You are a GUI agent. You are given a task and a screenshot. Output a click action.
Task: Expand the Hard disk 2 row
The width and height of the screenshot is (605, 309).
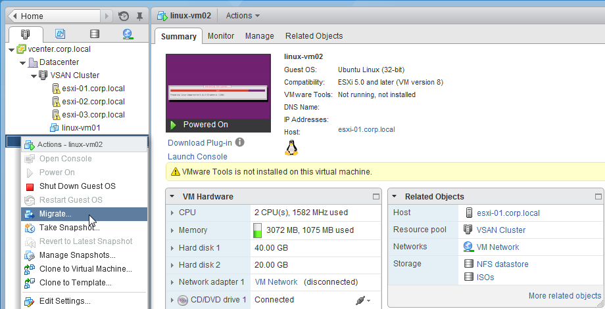pyautogui.click(x=172, y=265)
